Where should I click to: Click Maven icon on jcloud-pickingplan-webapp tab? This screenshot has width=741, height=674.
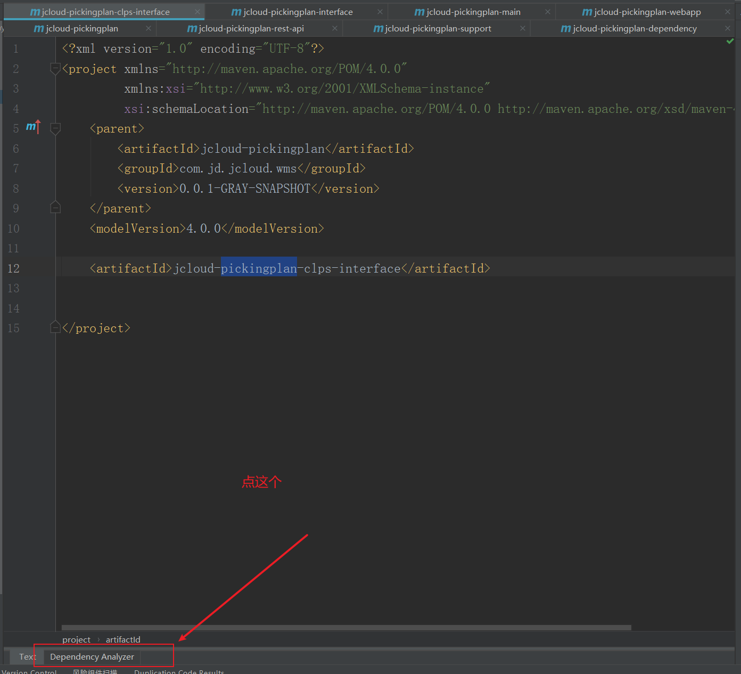pyautogui.click(x=587, y=12)
